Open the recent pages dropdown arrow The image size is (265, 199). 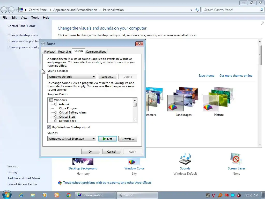tap(16, 10)
